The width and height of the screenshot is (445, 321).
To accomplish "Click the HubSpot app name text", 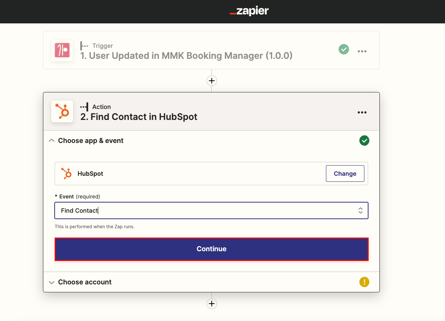I will (x=90, y=174).
